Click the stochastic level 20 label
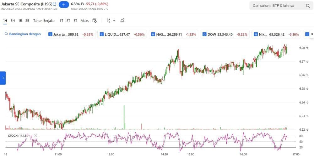 tap(301, 147)
